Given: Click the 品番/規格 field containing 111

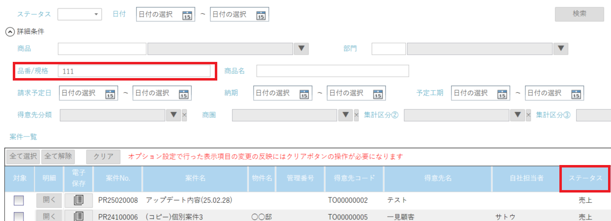Looking at the screenshot, I should [134, 71].
